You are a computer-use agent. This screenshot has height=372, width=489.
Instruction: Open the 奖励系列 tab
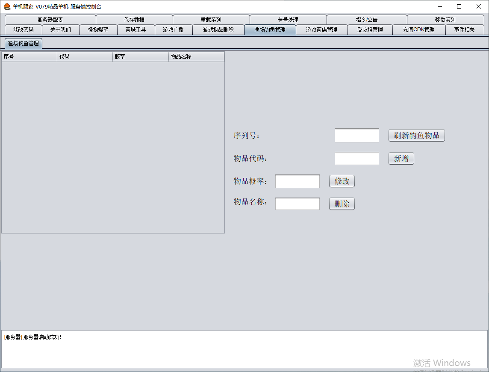(x=445, y=20)
